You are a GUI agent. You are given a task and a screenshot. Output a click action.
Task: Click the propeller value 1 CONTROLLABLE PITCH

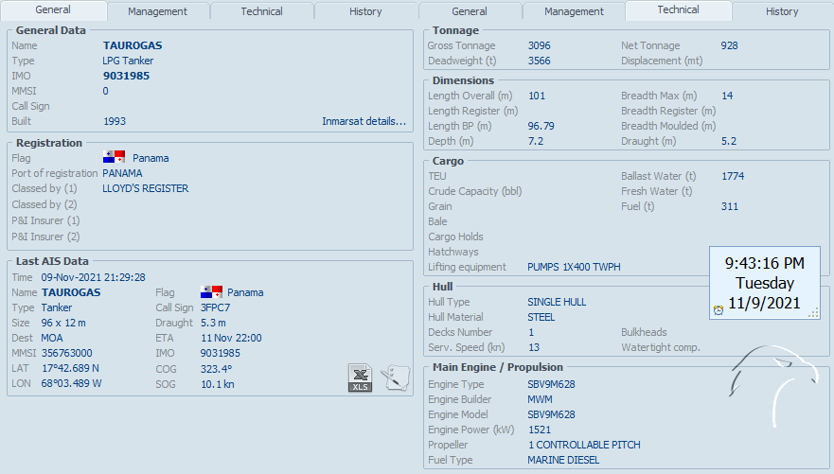tap(584, 445)
